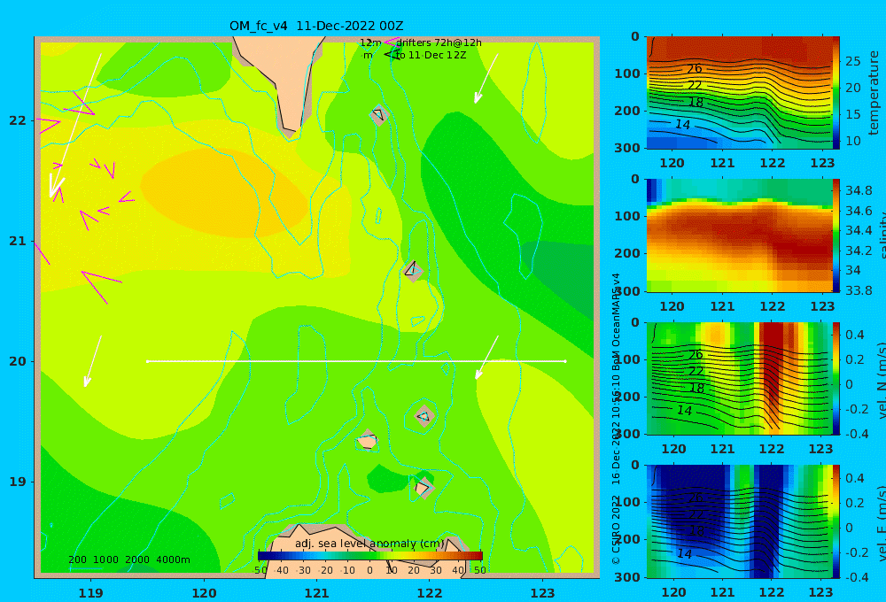This screenshot has height=602, width=886.
Task: Click latitude tick label 21 on main map
Action: (x=18, y=241)
